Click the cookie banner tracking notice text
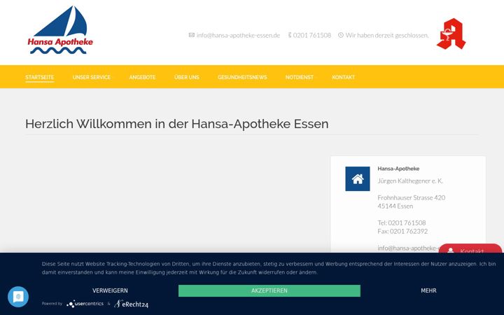504x315 pixels. [x=269, y=268]
